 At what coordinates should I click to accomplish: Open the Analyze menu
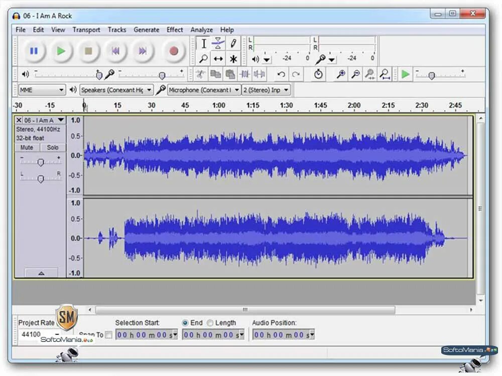(201, 30)
